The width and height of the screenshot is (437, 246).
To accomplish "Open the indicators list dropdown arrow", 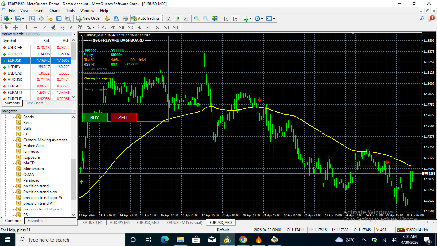I will click(x=250, y=19).
